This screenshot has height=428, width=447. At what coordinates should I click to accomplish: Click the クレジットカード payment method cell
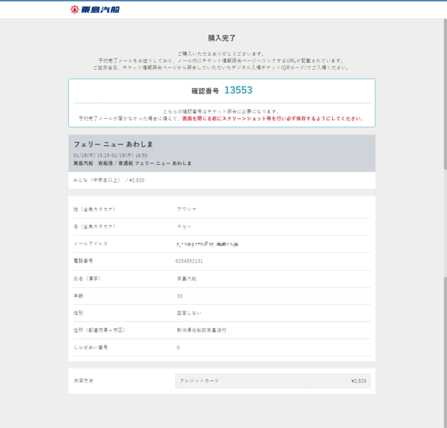241,381
